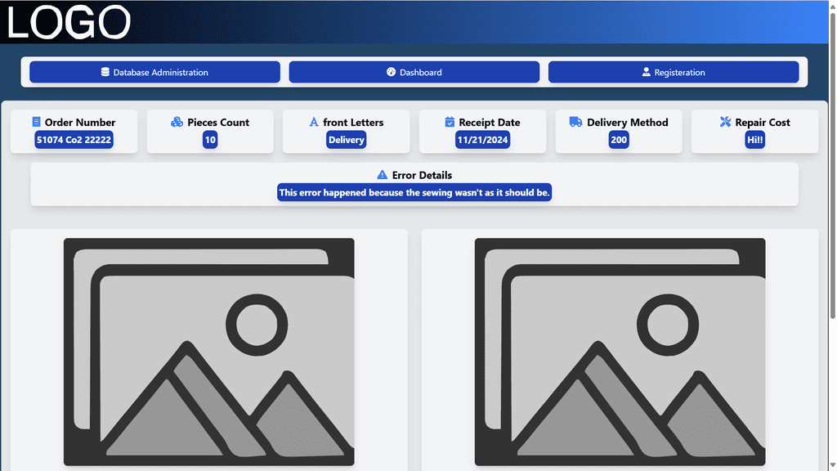This screenshot has width=837, height=471.
Task: Click the Repair Cost tools icon
Action: (x=725, y=122)
